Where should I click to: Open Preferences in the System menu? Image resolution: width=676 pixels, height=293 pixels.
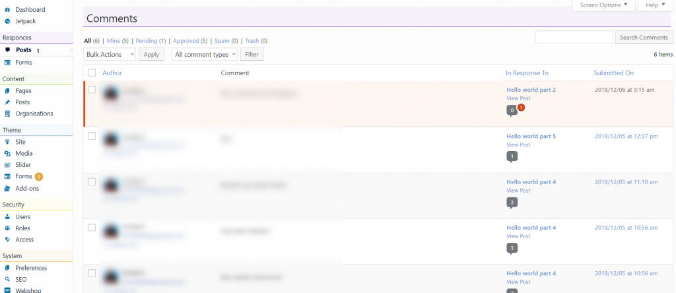point(31,268)
